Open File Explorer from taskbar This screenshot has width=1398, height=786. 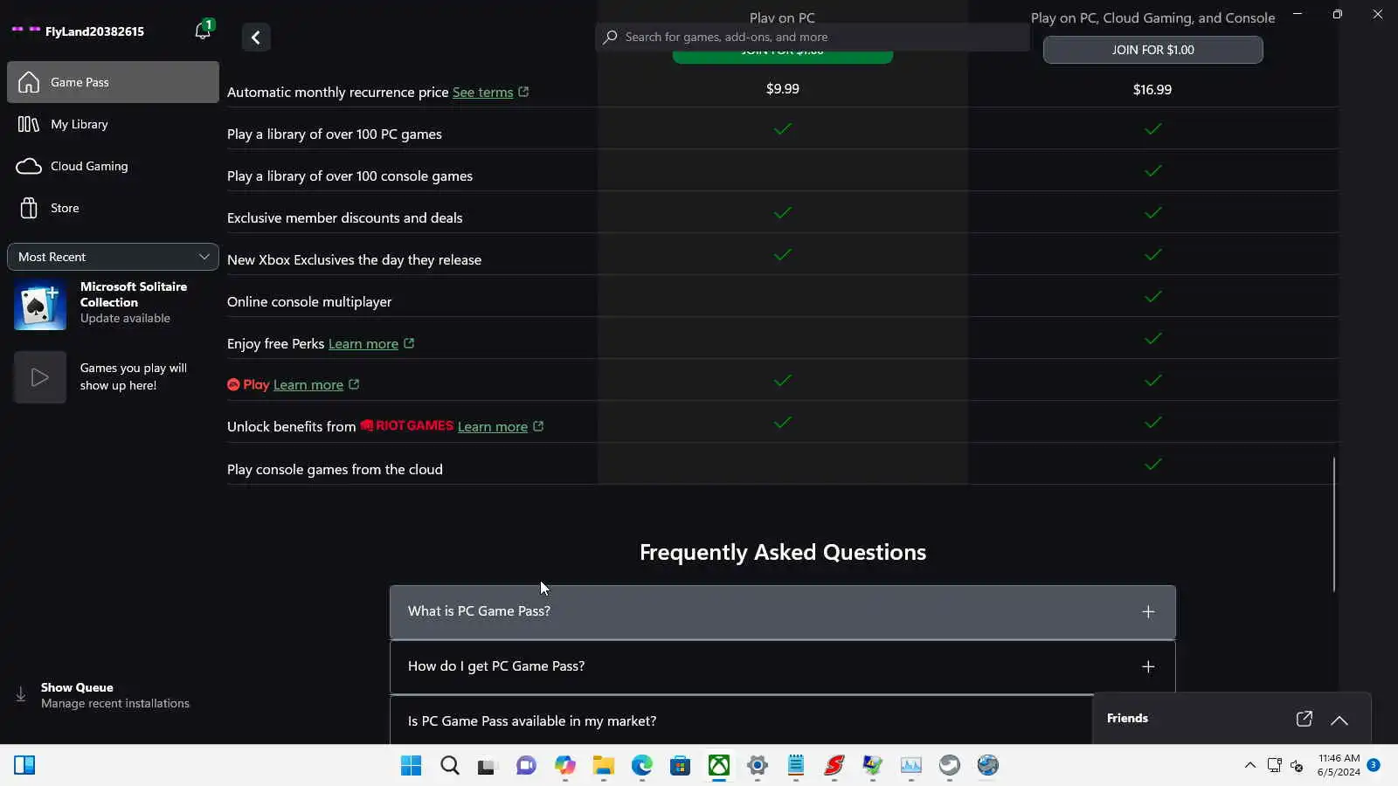tap(603, 766)
